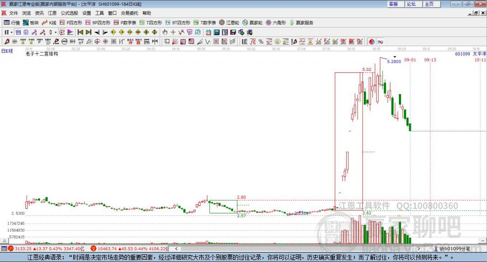
Task: Select the red pencil drawing tool
Action: tap(7, 41)
